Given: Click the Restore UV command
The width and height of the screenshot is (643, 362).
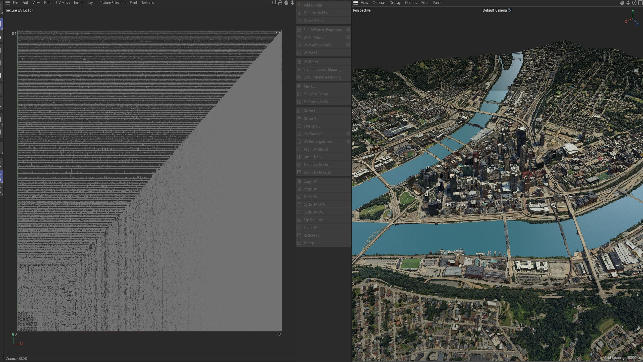Looking at the screenshot, I should click(324, 235).
